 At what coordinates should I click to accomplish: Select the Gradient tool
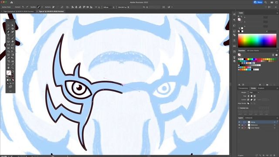(13, 55)
